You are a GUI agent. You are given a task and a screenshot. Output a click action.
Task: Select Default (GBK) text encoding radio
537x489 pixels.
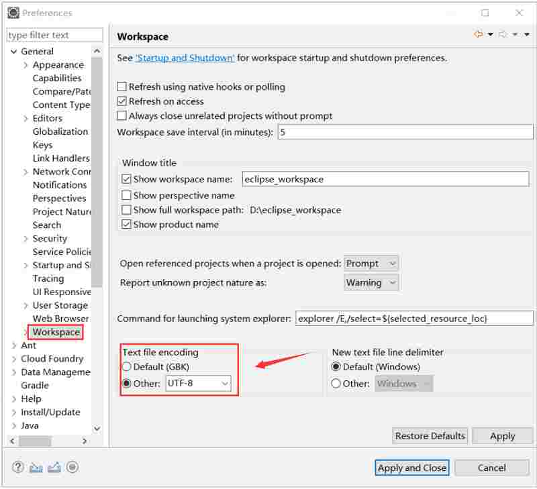click(127, 367)
